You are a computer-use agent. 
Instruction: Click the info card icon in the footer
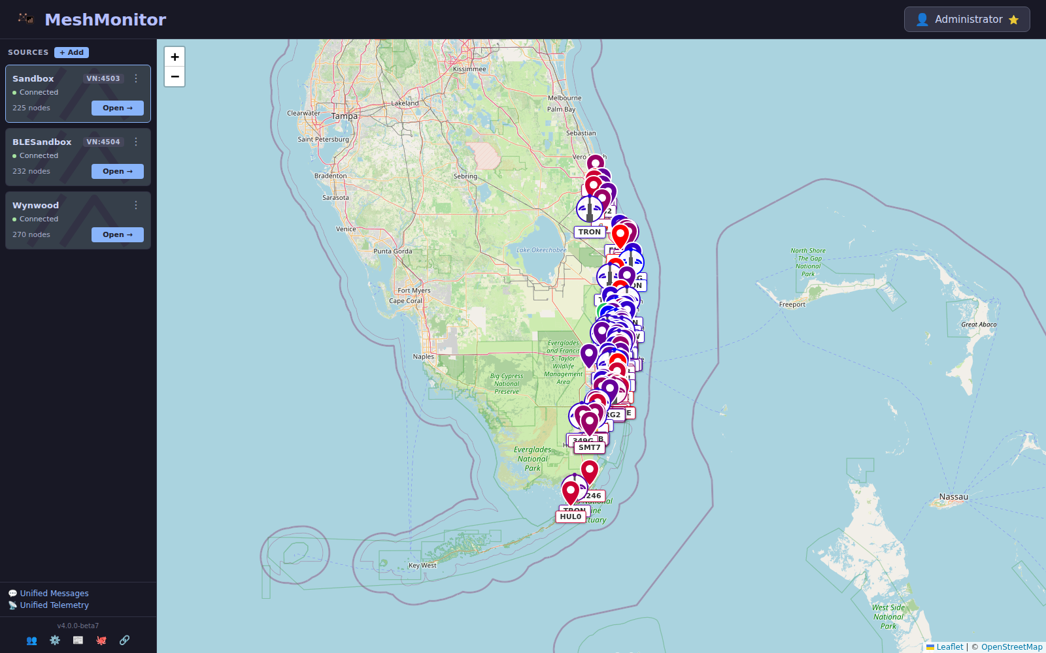(78, 641)
